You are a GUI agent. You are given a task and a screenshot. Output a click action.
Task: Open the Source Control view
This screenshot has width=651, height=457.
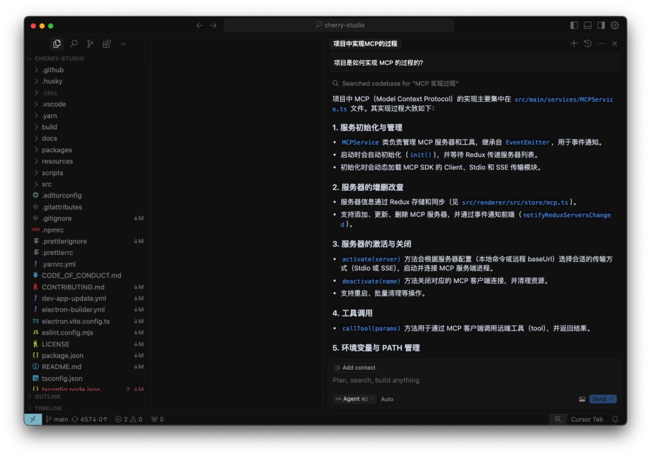(x=90, y=43)
